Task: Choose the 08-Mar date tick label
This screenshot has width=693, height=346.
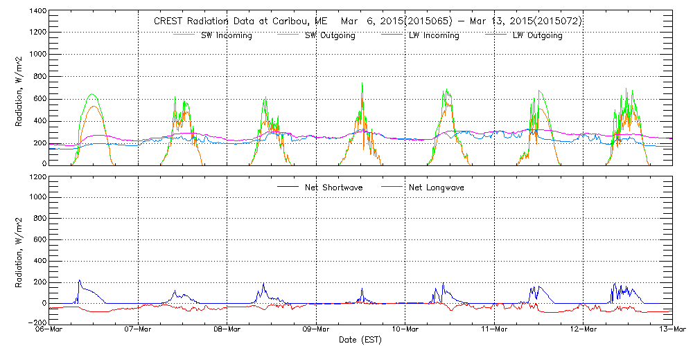Action: click(227, 330)
